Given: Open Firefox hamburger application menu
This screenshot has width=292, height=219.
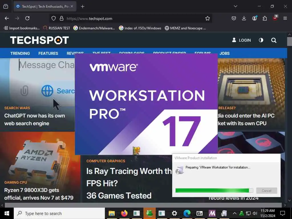Looking at the screenshot, I should pyautogui.click(x=285, y=19).
